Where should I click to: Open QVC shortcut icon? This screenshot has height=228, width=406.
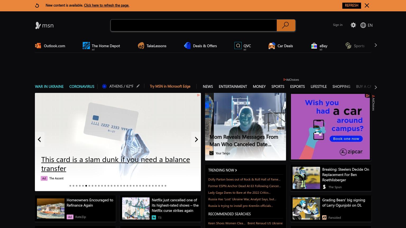pos(238,46)
